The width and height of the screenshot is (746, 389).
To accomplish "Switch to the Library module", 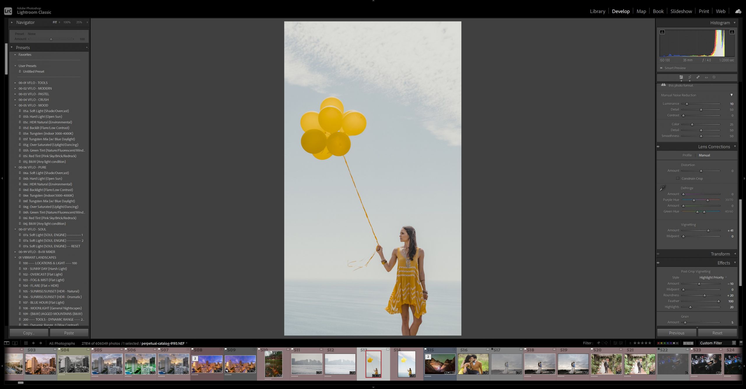I will tap(597, 11).
